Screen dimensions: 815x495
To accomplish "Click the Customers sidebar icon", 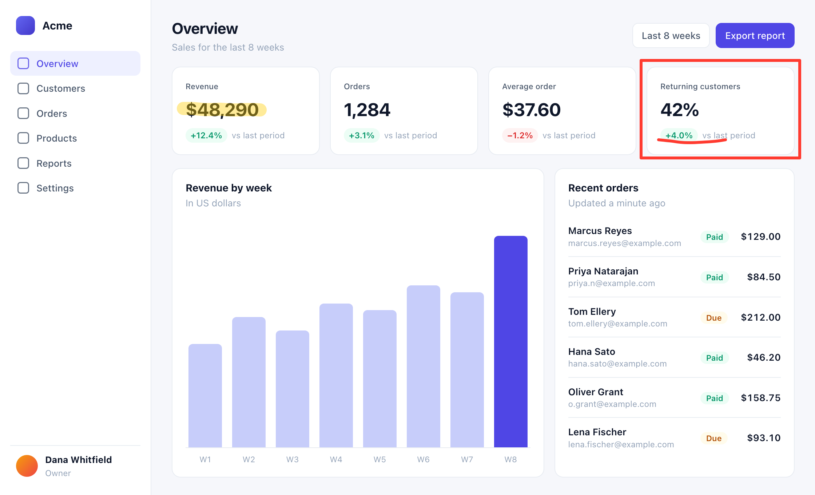I will (x=23, y=88).
